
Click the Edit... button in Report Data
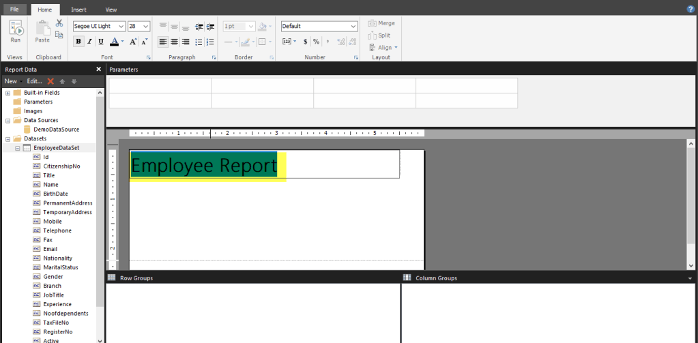pyautogui.click(x=34, y=81)
